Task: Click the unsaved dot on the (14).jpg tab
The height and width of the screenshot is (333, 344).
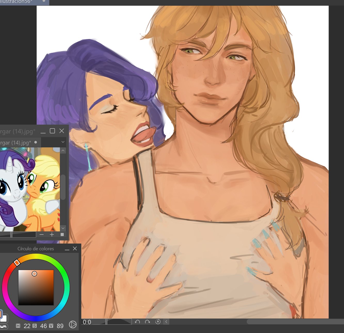Action: [36, 142]
